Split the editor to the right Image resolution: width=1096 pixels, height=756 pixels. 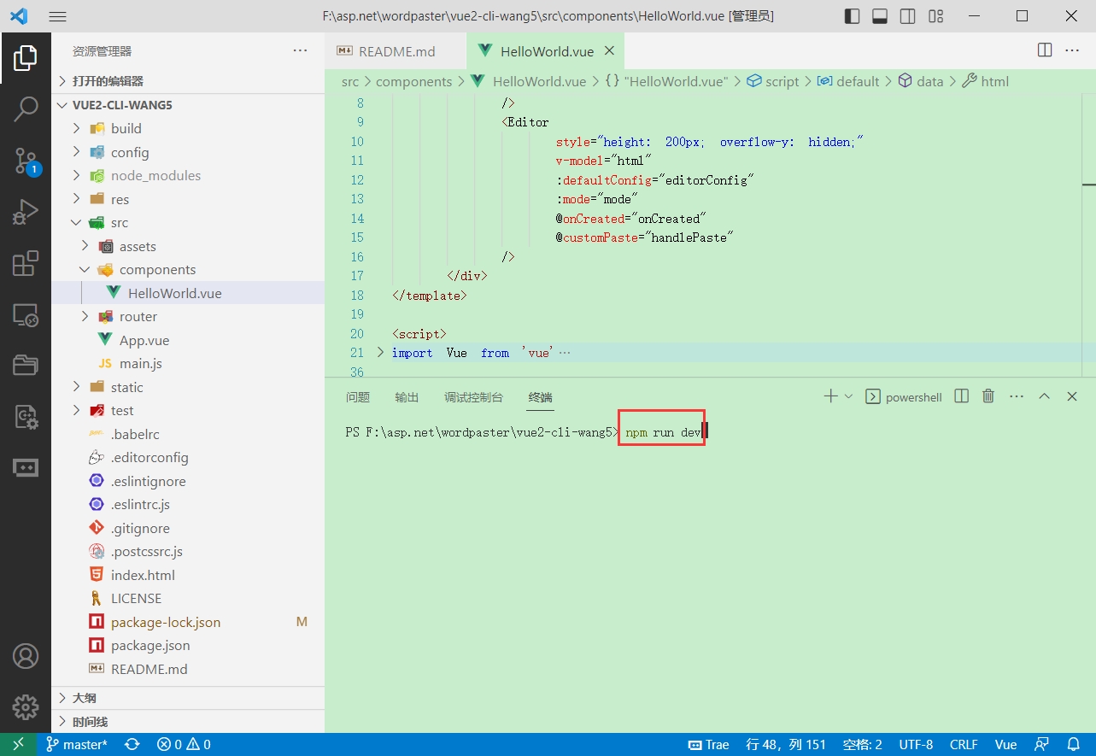coord(1044,50)
